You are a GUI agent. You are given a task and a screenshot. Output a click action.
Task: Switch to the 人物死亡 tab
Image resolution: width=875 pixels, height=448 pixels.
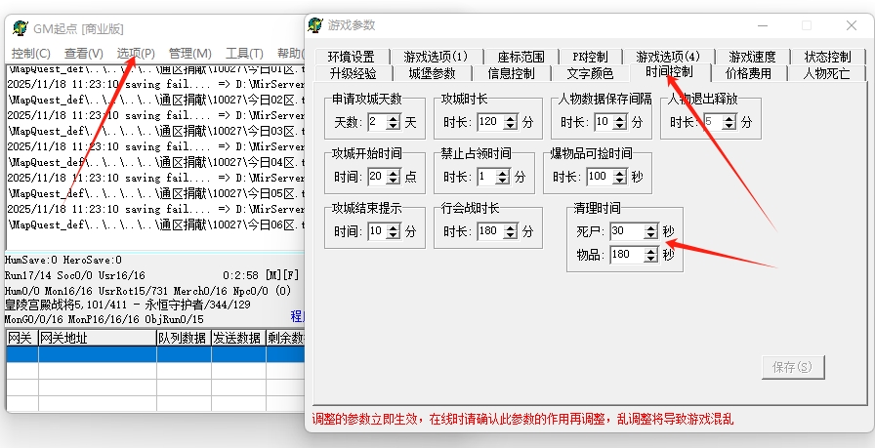pyautogui.click(x=826, y=73)
